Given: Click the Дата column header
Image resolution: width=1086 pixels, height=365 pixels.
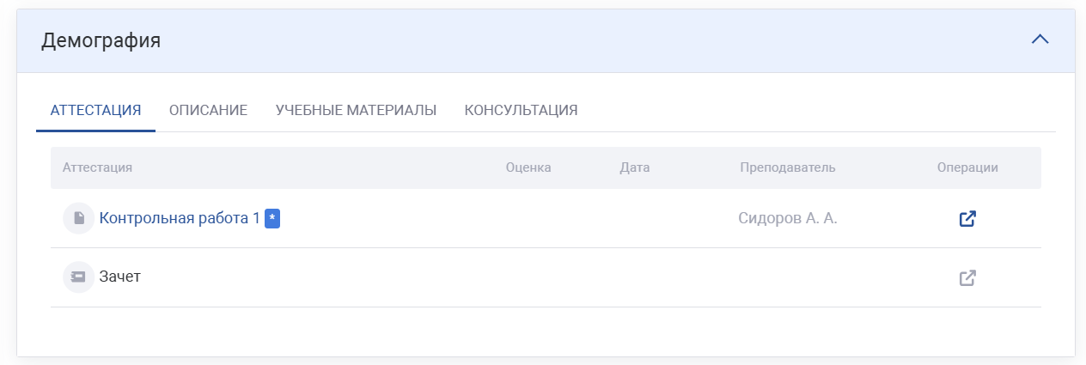Looking at the screenshot, I should [x=634, y=167].
